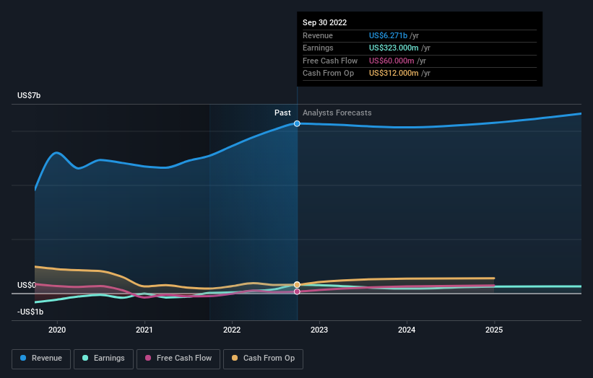593x378 pixels.
Task: Click the US$312.000m cash from op value
Action: (394, 74)
